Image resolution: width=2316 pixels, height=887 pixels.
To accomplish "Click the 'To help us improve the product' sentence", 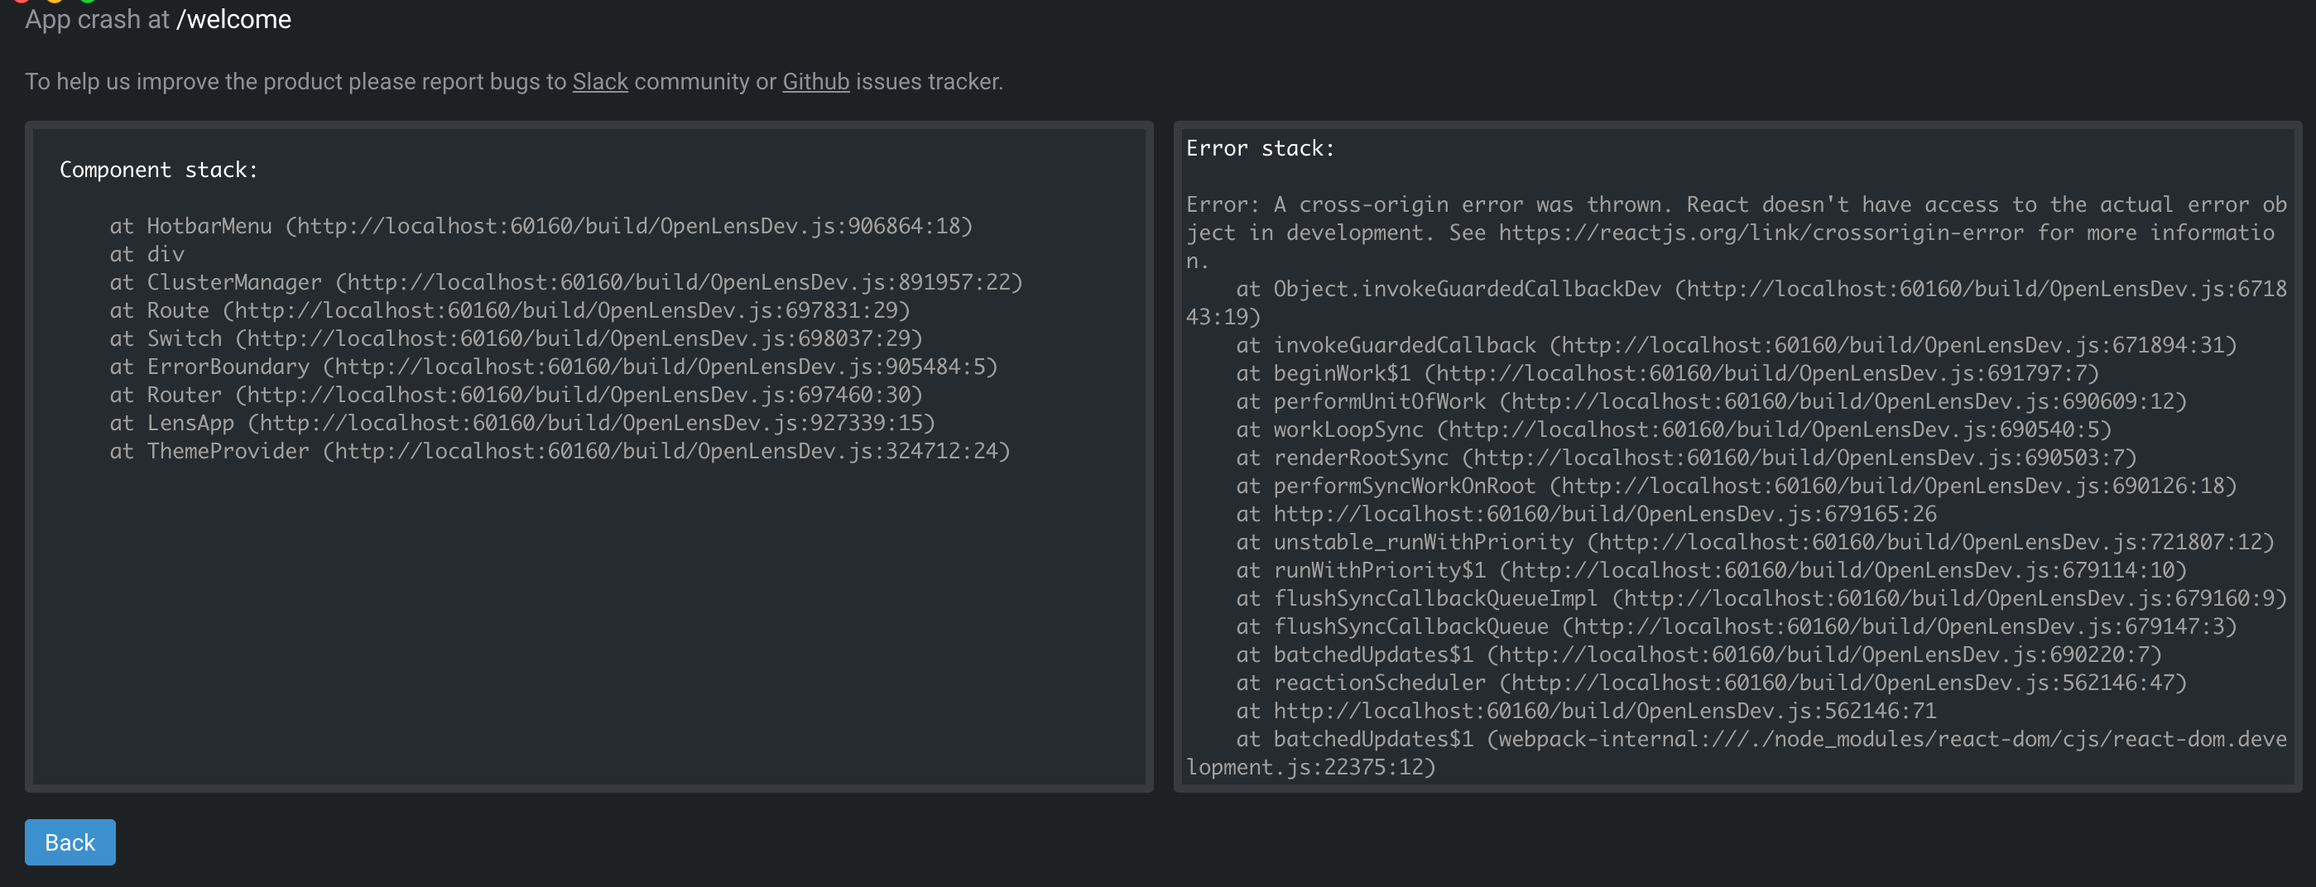I will pyautogui.click(x=513, y=82).
